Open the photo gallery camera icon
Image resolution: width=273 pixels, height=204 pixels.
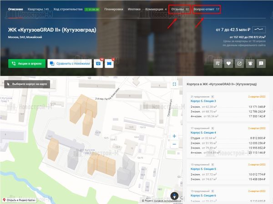97,64
